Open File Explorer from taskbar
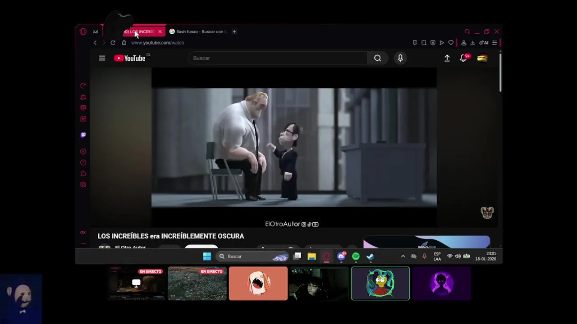The image size is (577, 324). 311,256
